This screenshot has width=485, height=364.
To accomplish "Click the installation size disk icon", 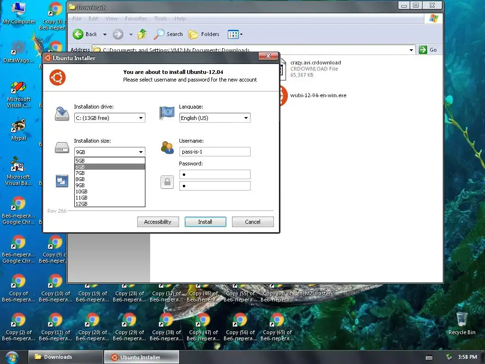I will point(62,148).
